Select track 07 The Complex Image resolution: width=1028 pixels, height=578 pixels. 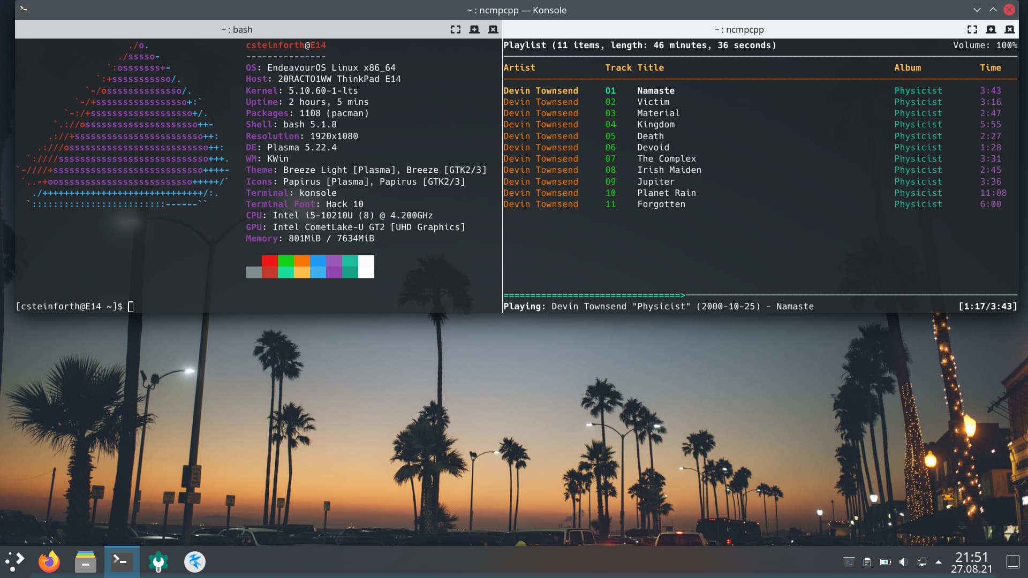coord(760,158)
